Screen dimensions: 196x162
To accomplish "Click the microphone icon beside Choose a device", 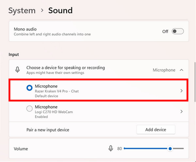I will (x=18, y=70).
